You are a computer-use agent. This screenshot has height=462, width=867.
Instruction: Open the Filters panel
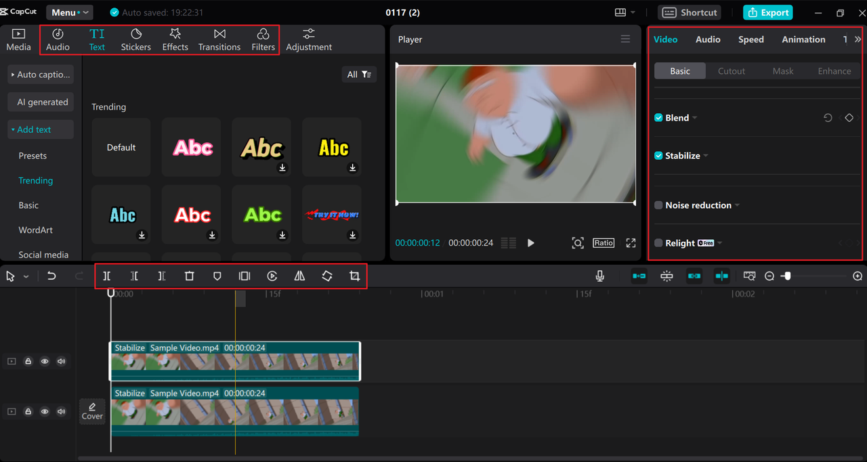pos(263,39)
